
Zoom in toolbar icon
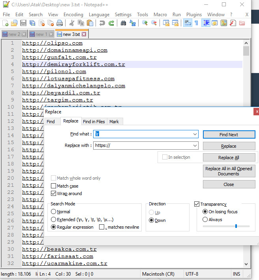click(x=145, y=23)
